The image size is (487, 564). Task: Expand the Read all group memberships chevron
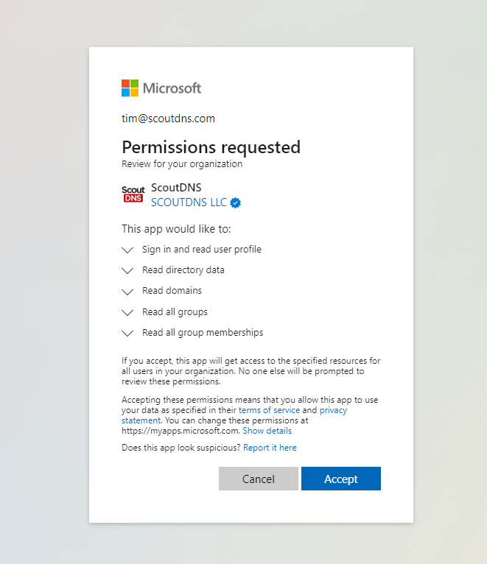coord(128,333)
